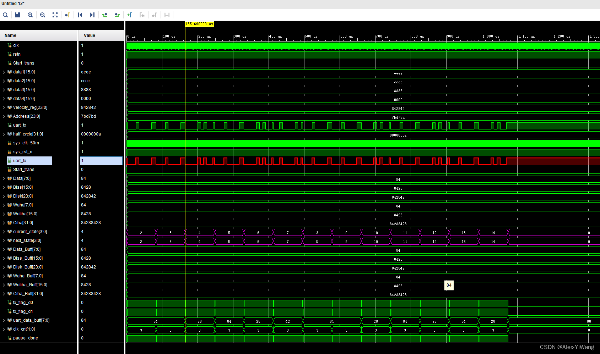
Task: Expand the current_state[3:0] bus
Action: coord(4,232)
